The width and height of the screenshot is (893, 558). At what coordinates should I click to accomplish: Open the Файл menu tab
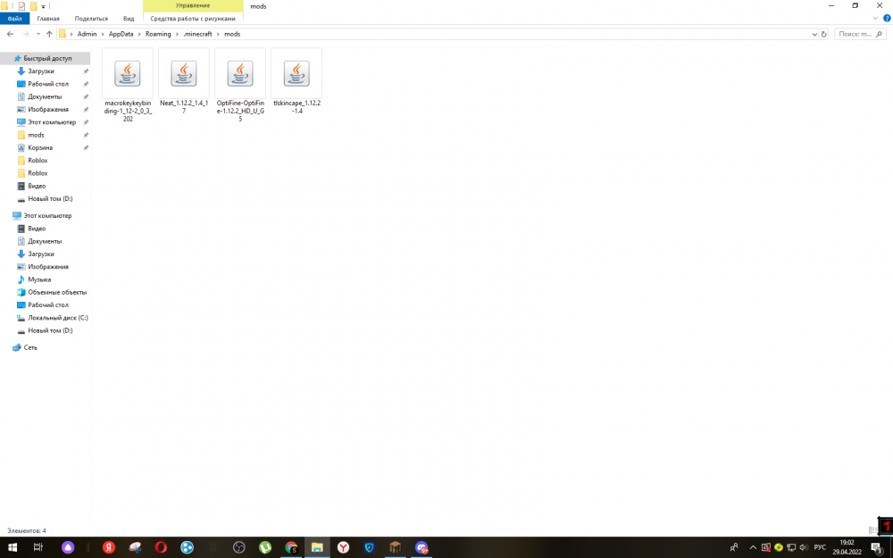click(x=15, y=19)
